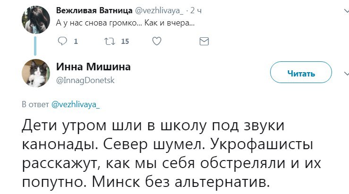Click the Читать follow button
349x194 pixels.
point(301,72)
